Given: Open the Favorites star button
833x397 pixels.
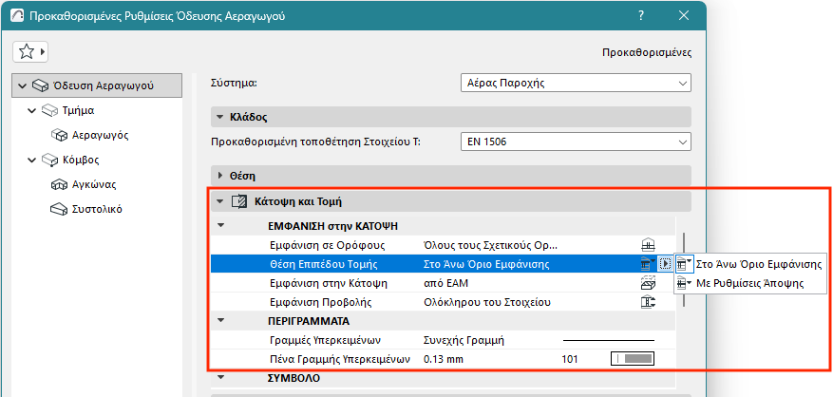Looking at the screenshot, I should pos(31,51).
